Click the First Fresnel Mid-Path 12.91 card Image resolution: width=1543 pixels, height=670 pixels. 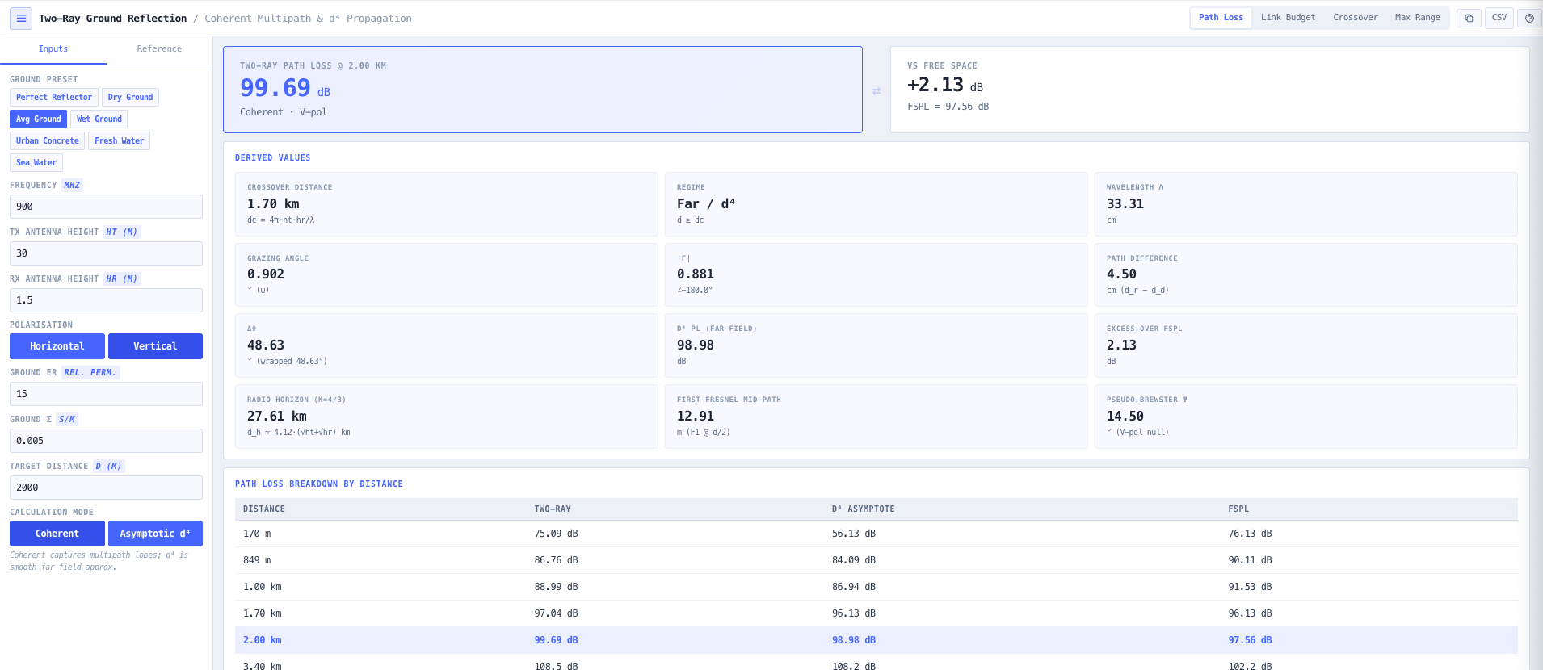pos(876,417)
